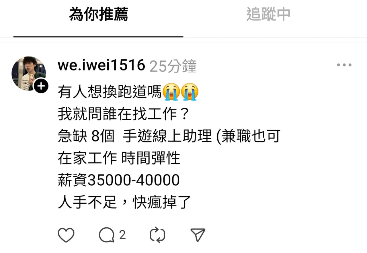Click the reply count number 2

point(122,235)
